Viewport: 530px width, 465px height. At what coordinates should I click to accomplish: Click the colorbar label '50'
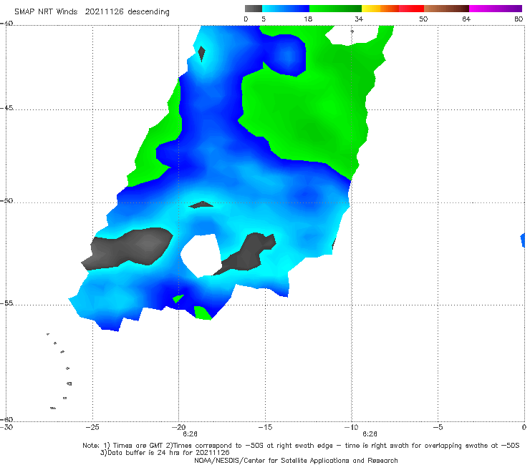[x=423, y=19]
